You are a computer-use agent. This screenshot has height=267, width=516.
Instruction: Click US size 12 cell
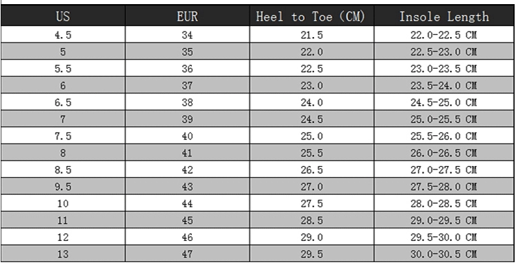pyautogui.click(x=63, y=237)
